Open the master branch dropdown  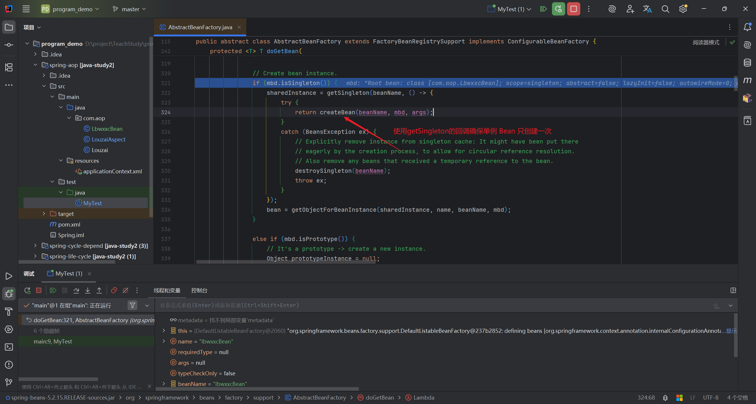coord(129,9)
